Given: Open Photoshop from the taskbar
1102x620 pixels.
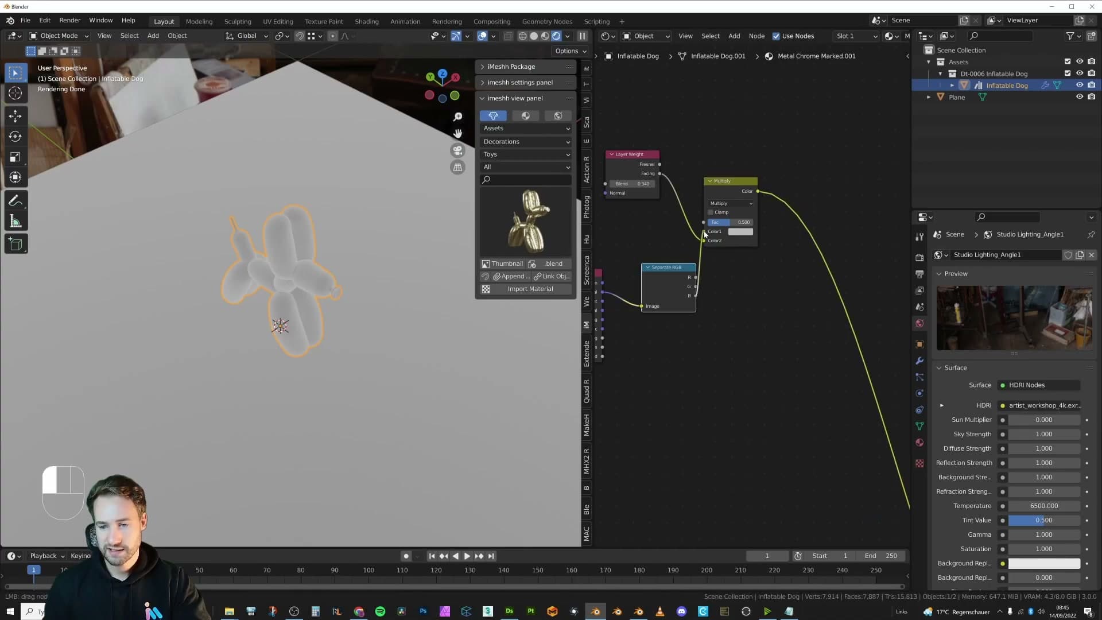Looking at the screenshot, I should [x=423, y=612].
